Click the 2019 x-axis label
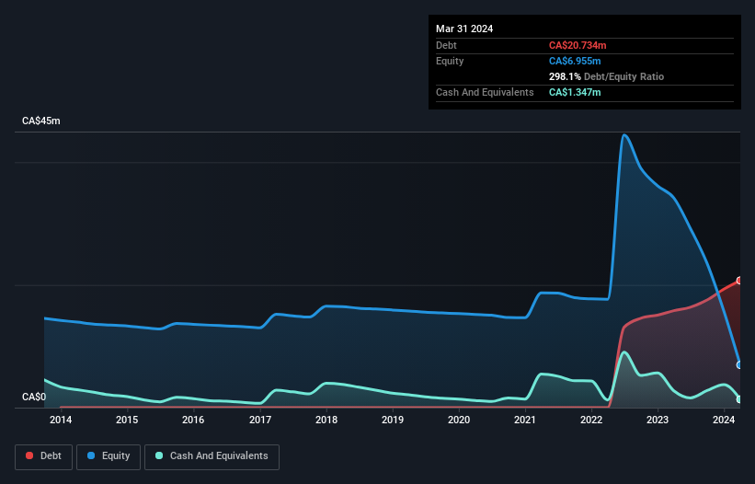755x484 pixels. point(393,420)
